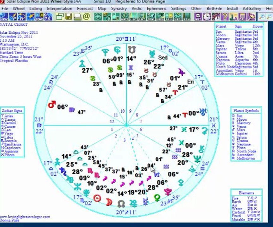Viewport: 273px width, 227px height.
Task: Open the Map menu
Action: [102, 9]
